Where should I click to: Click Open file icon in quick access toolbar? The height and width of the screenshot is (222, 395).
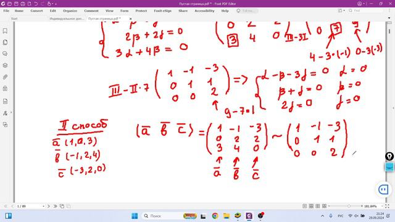10,4
